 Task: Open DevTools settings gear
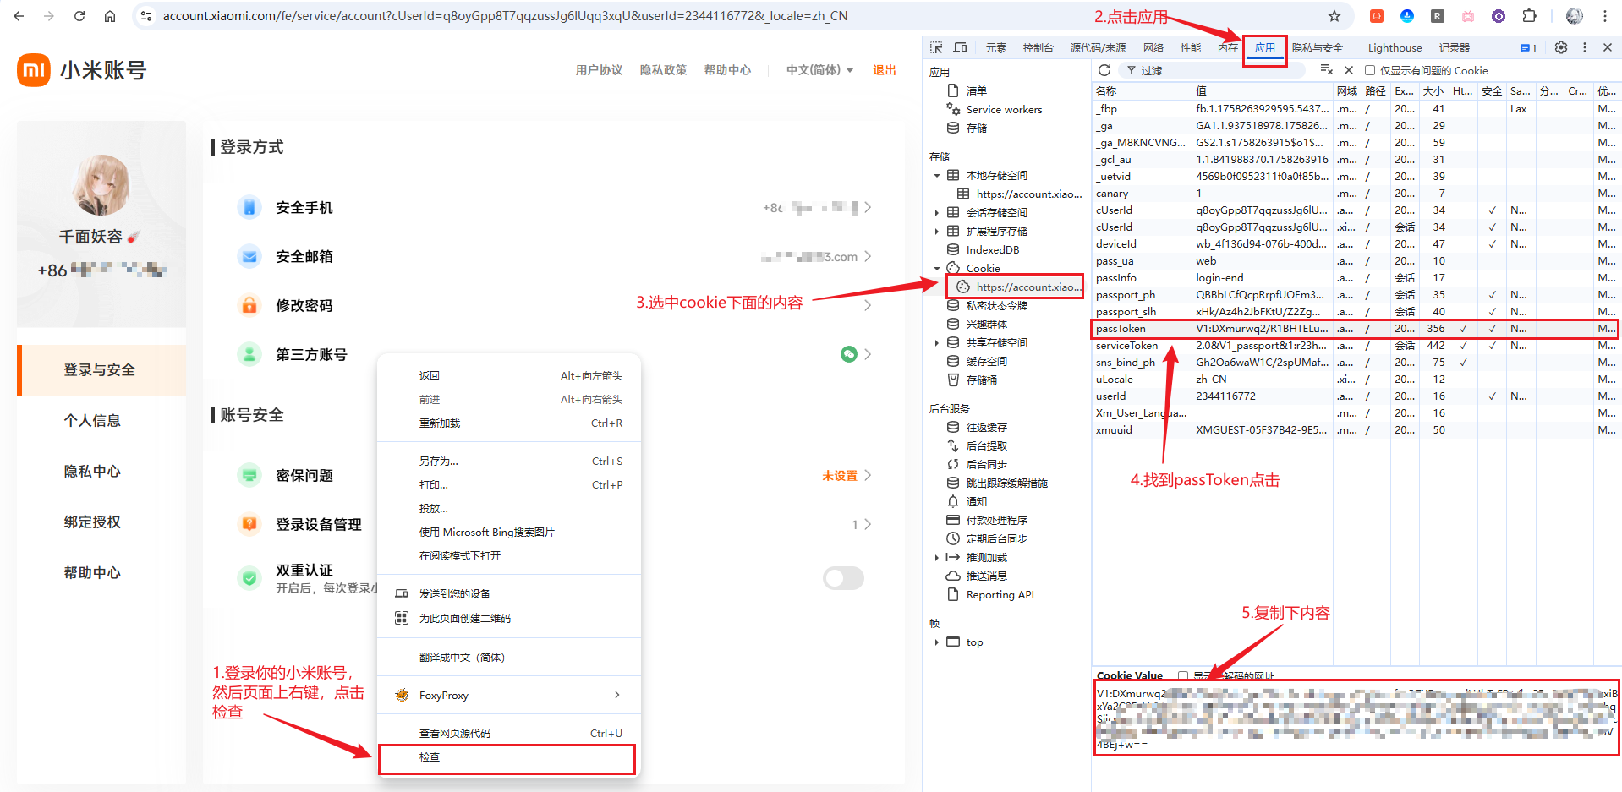click(x=1561, y=48)
